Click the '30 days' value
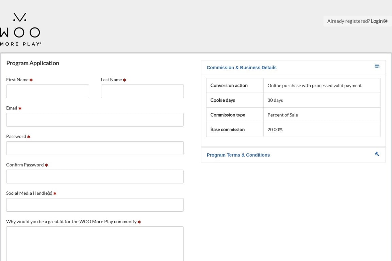This screenshot has width=392, height=261. tap(275, 100)
